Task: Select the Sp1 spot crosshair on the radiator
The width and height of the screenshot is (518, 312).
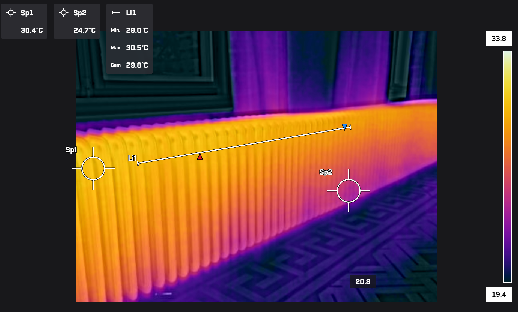Action: point(93,169)
